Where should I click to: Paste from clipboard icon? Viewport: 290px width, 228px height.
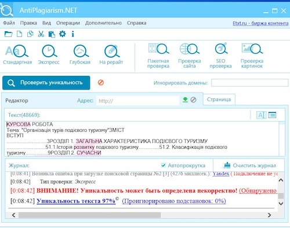[52, 34]
